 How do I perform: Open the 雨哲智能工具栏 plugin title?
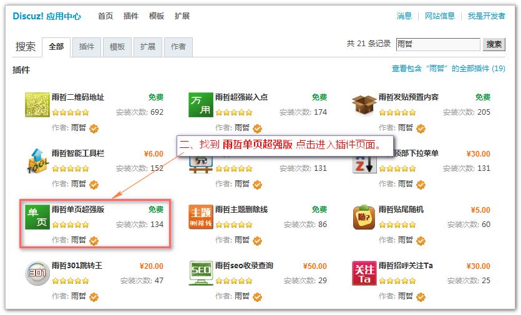click(x=78, y=153)
